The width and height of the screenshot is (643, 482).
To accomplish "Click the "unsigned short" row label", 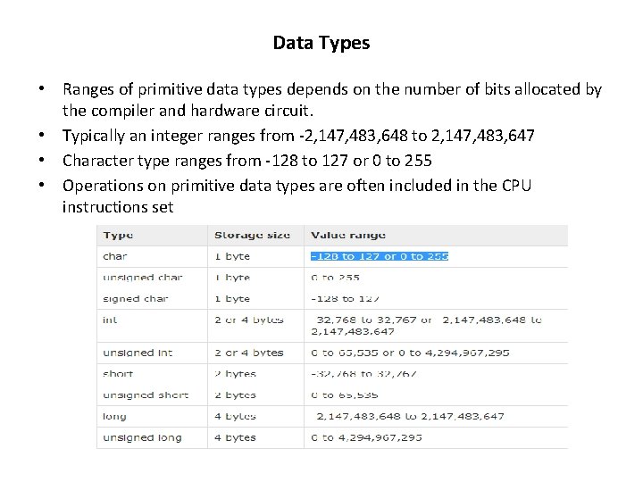I will pyautogui.click(x=146, y=395).
